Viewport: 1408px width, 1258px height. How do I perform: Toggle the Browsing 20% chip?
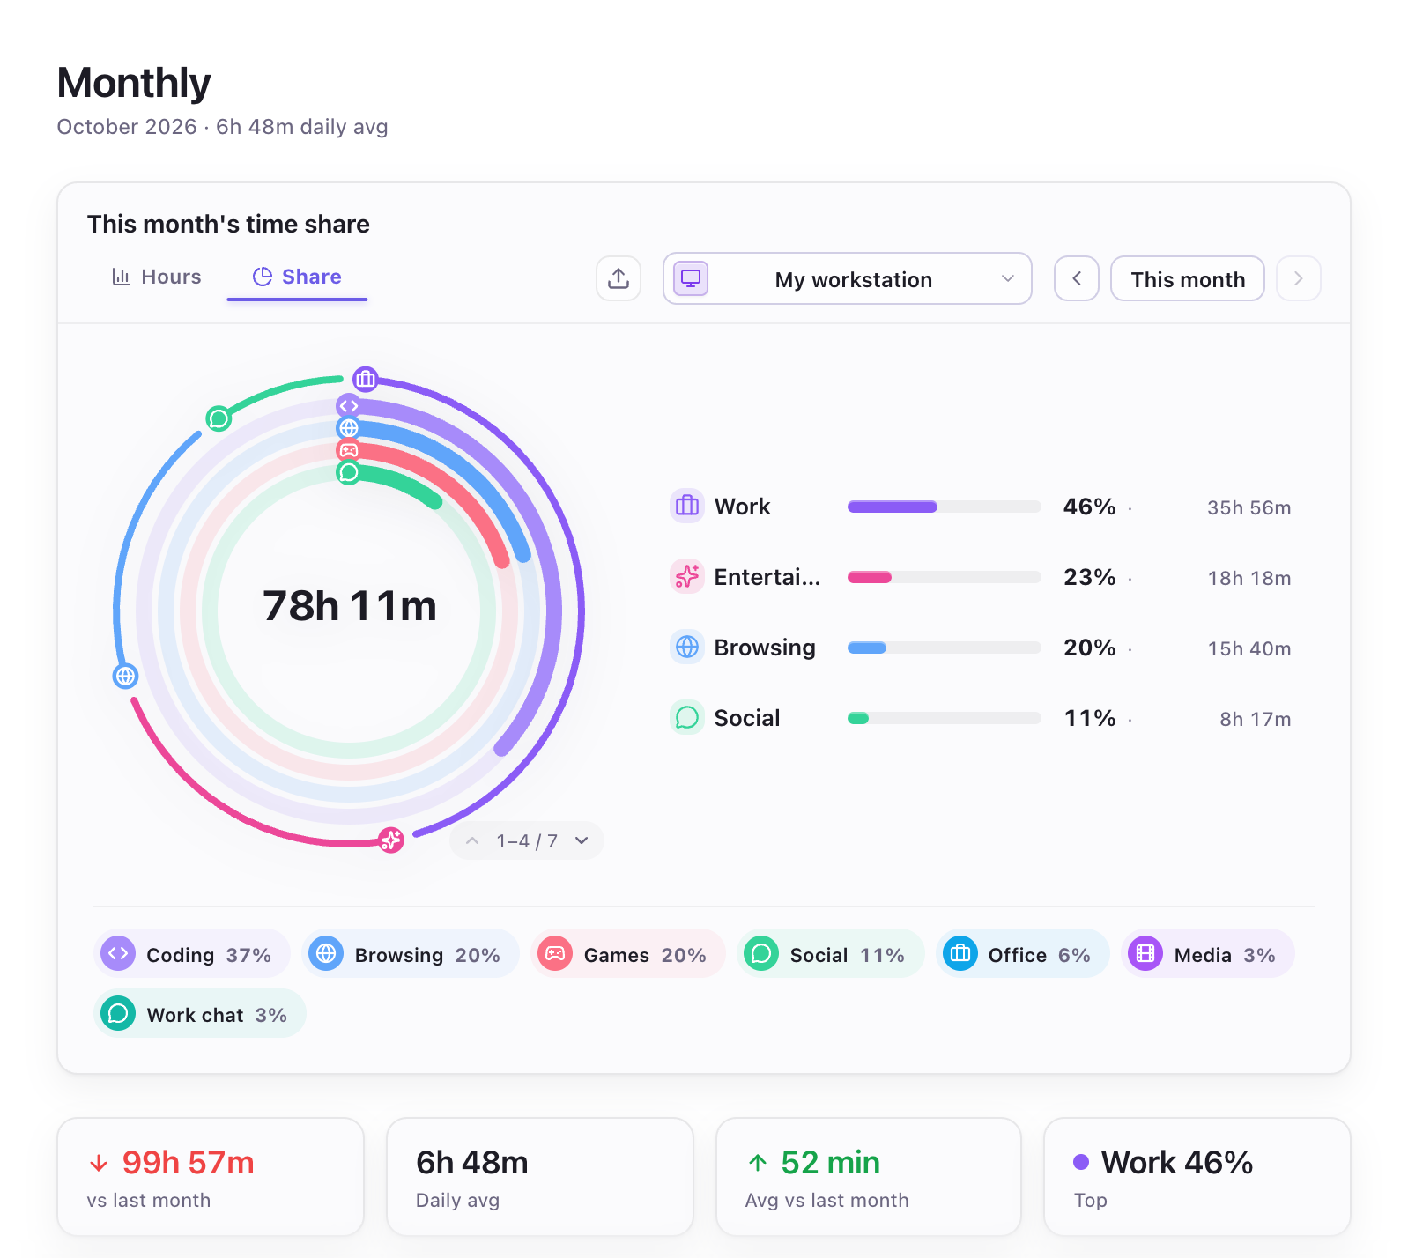[411, 953]
